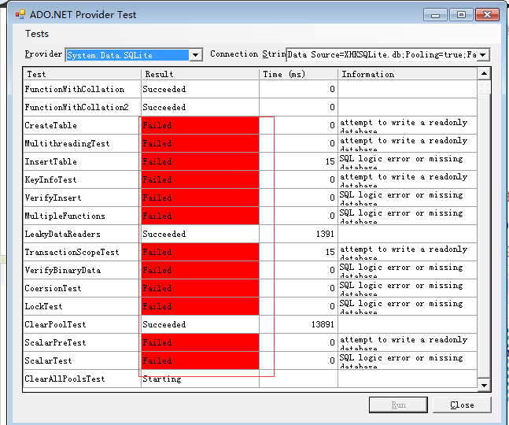The image size is (509, 425).
Task: Select the CoersionTest row name
Action: [x=53, y=288]
